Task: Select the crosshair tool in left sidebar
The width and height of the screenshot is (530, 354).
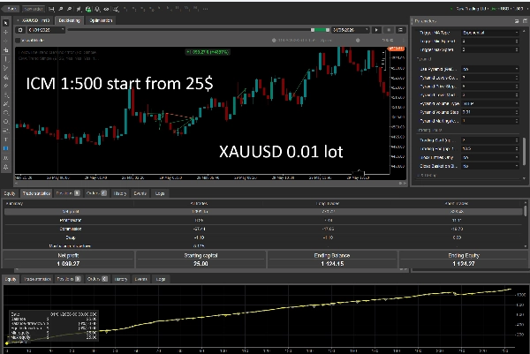Action: pyautogui.click(x=6, y=32)
